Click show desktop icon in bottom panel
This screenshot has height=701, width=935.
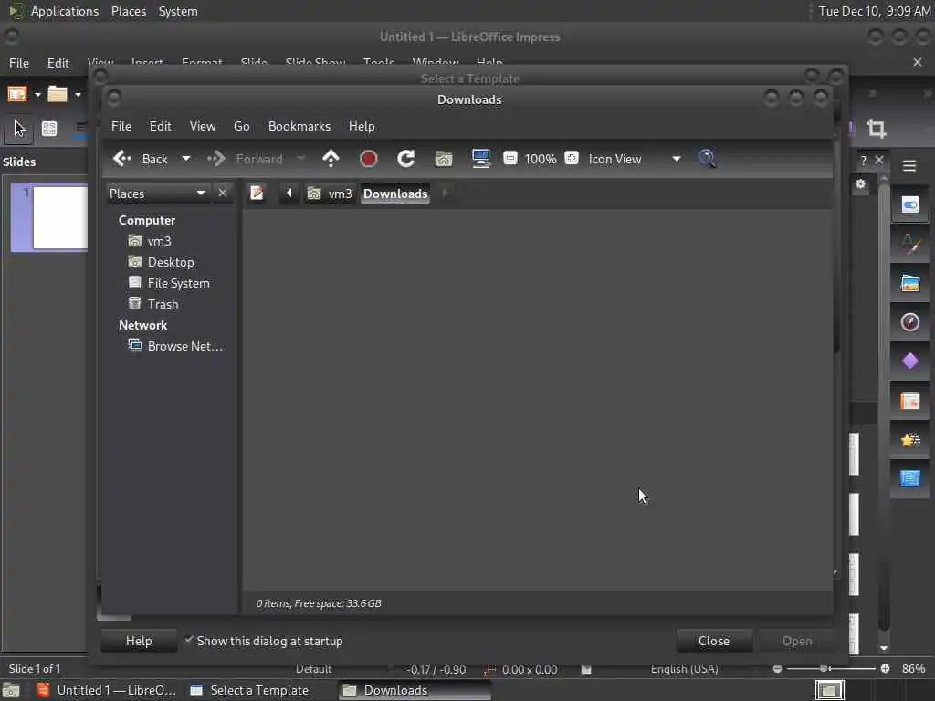click(11, 690)
